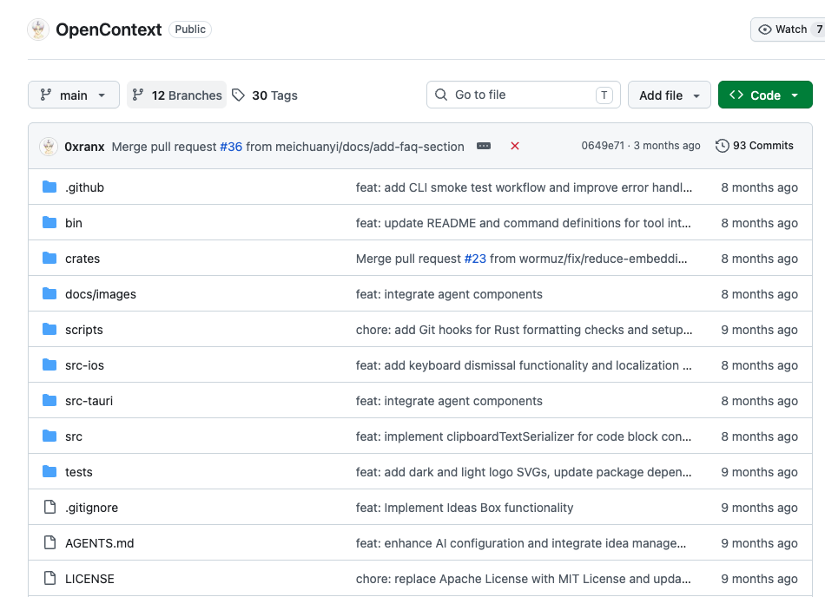825x597 pixels.
Task: Open the src folder
Action: click(74, 436)
